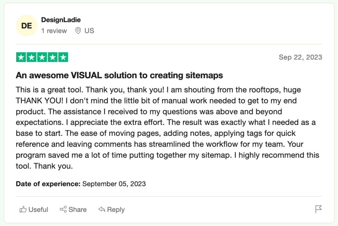Click the "Share" text label
Image resolution: width=338 pixels, height=226 pixels.
(78, 210)
